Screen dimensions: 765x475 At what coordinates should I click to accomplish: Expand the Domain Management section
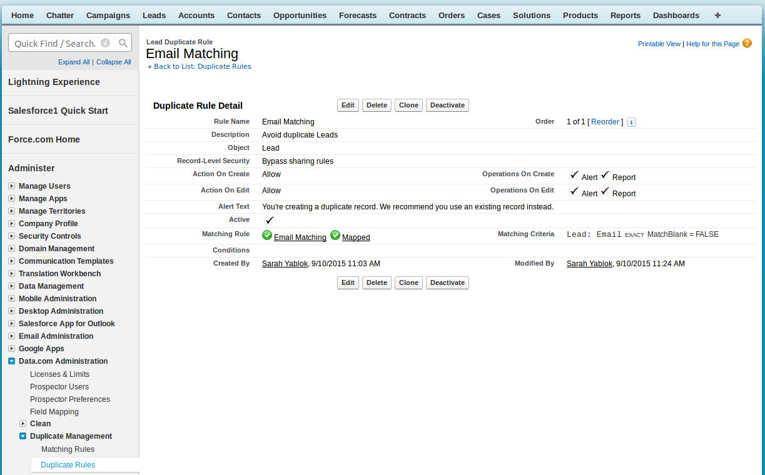coord(12,249)
